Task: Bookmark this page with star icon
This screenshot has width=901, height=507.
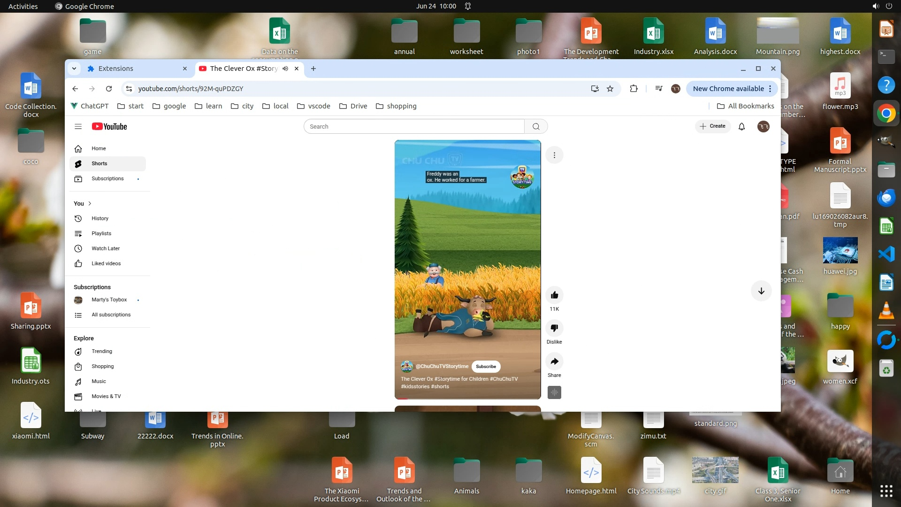Action: (610, 89)
